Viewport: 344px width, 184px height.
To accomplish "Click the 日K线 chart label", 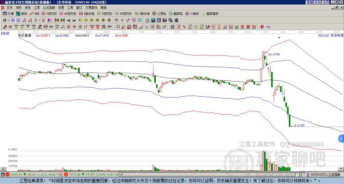I will (5, 34).
